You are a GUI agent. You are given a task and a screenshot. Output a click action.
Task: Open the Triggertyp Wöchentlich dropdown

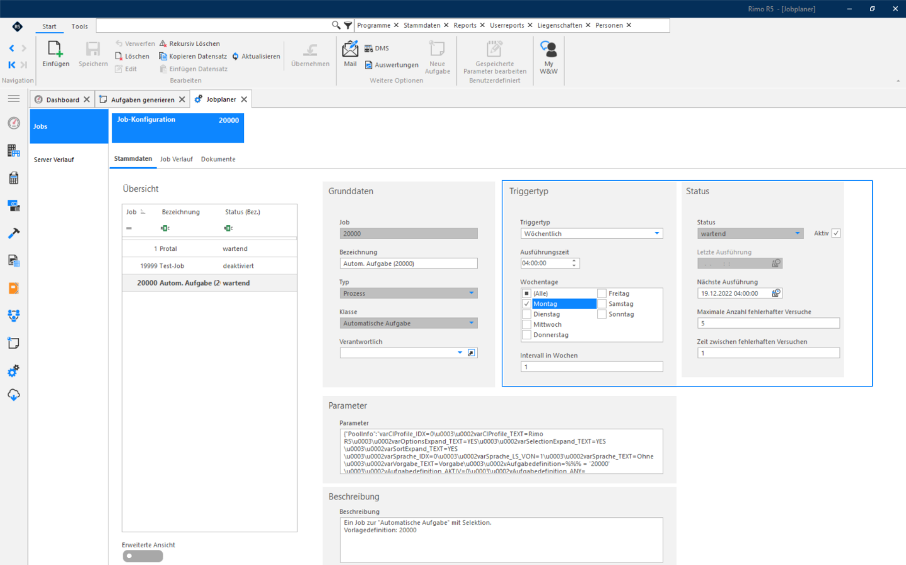tap(657, 233)
